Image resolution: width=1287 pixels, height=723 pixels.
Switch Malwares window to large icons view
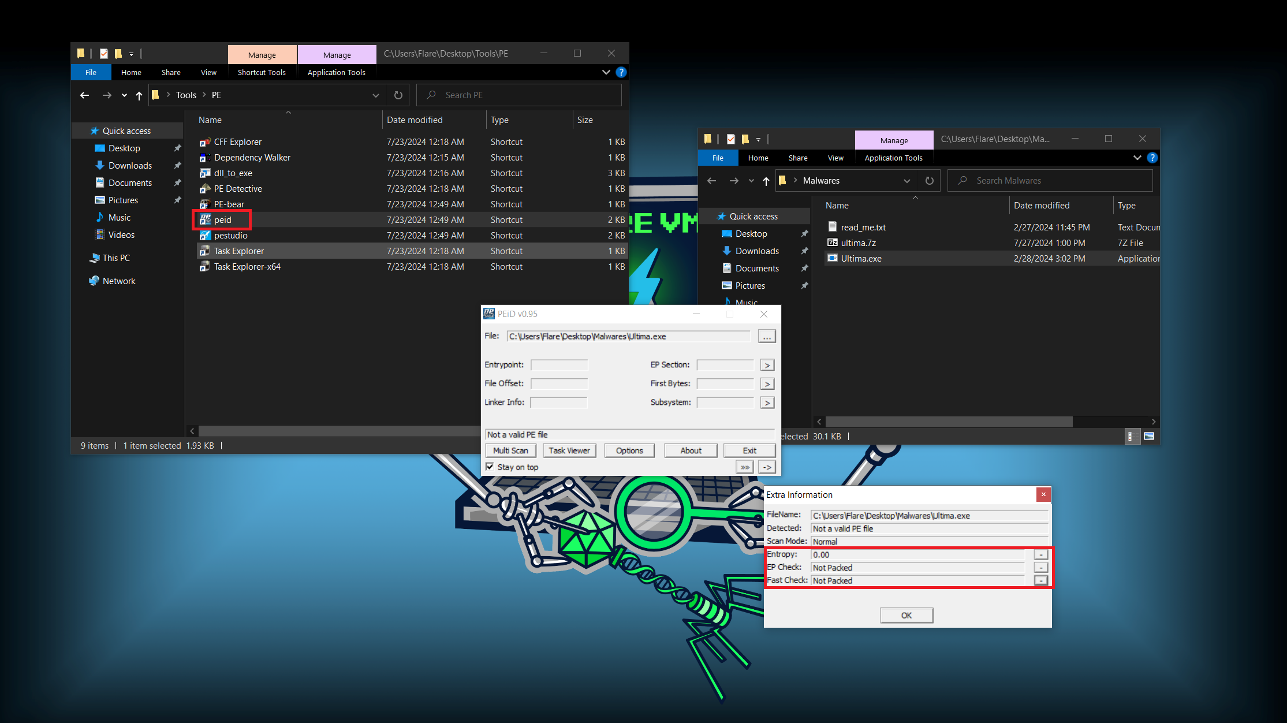click(1149, 437)
